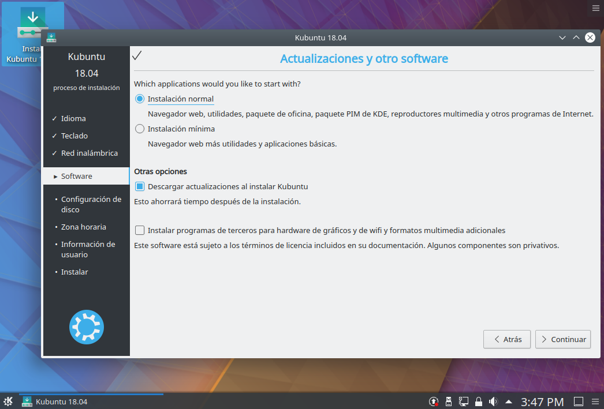Click the lock icon in system tray
Screen dimensions: 604x409
point(479,402)
